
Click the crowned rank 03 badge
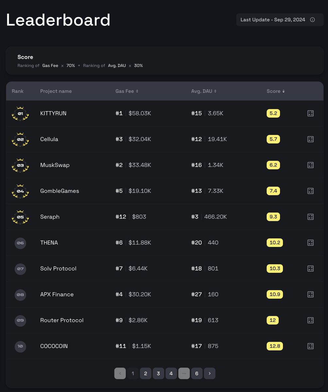point(20,165)
